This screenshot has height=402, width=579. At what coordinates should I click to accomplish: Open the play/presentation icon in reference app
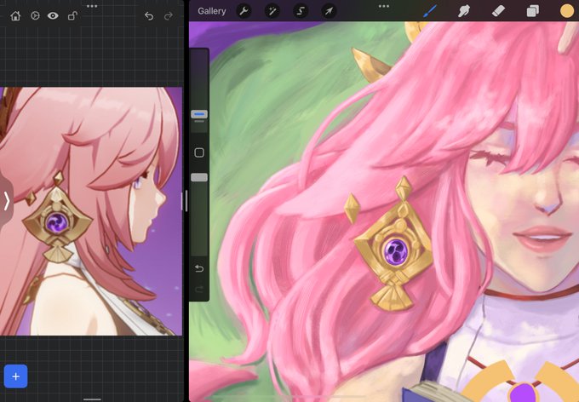tap(35, 15)
